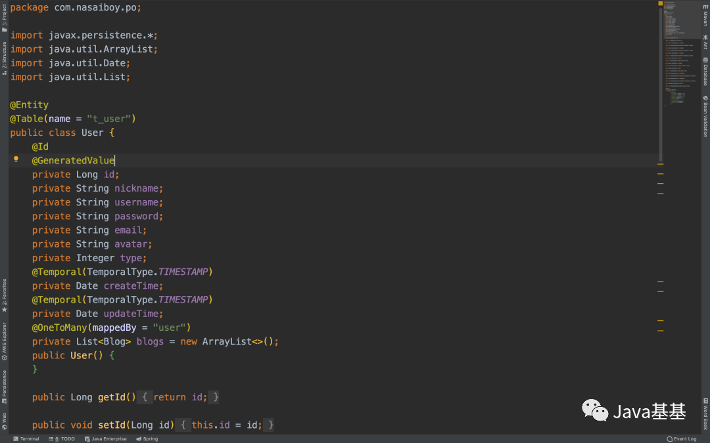Click TIMESTAMP above the updateTime field
This screenshot has height=443, width=710.
[x=183, y=300]
